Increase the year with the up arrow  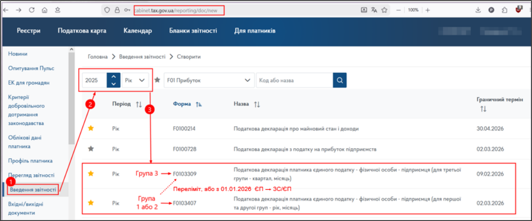tap(114, 77)
